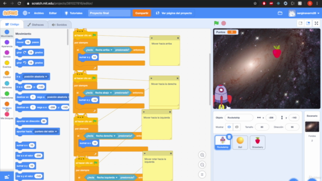Close the 'Mover hacia arriba' comment
Viewport: 322px width, 181px height.
click(x=178, y=38)
